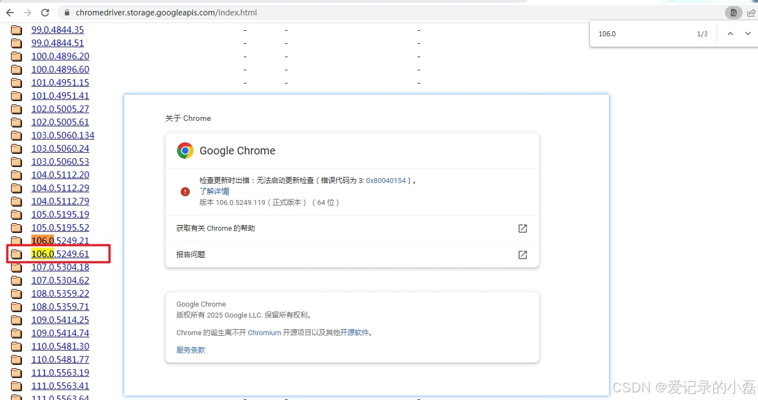Open the 服务条款 terms link
758x400 pixels.
coord(191,350)
